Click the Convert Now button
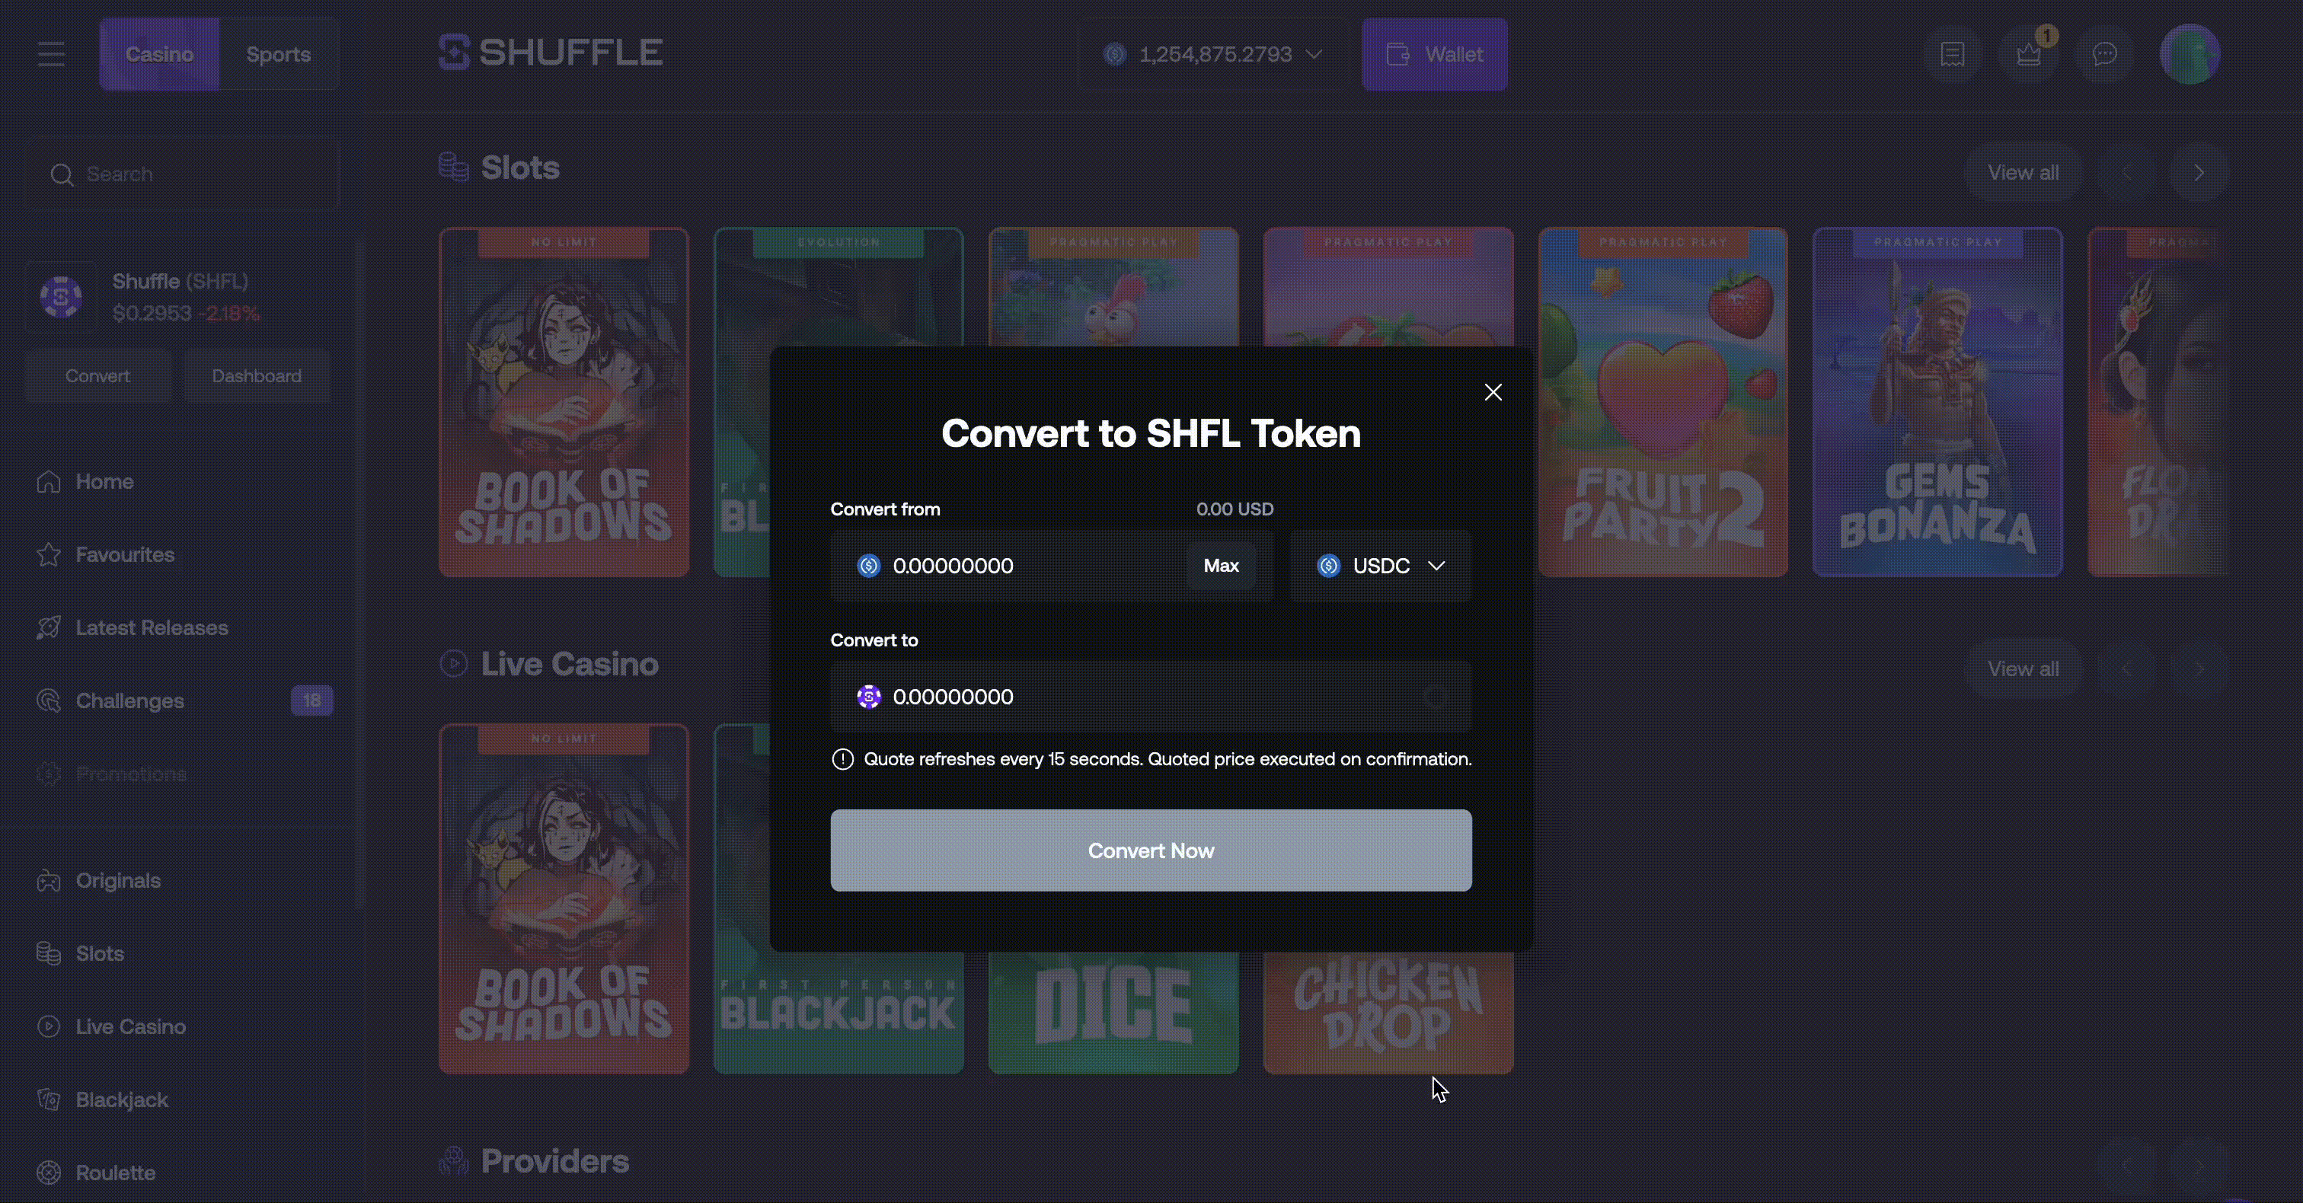This screenshot has height=1203, width=2303. point(1151,850)
